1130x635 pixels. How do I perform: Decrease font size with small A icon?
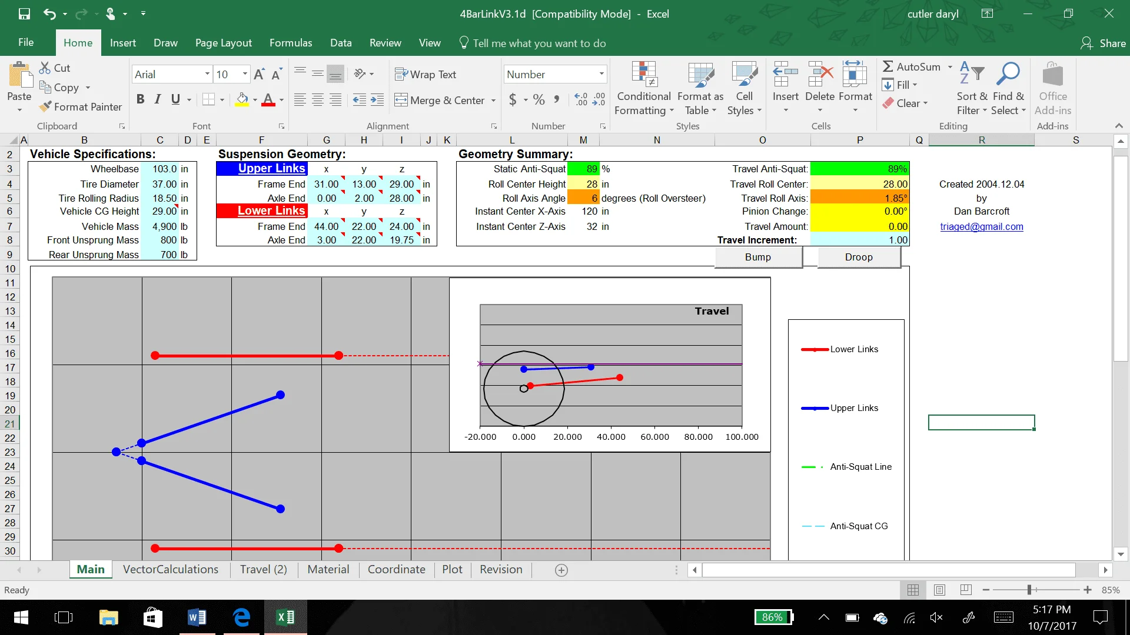coord(277,74)
